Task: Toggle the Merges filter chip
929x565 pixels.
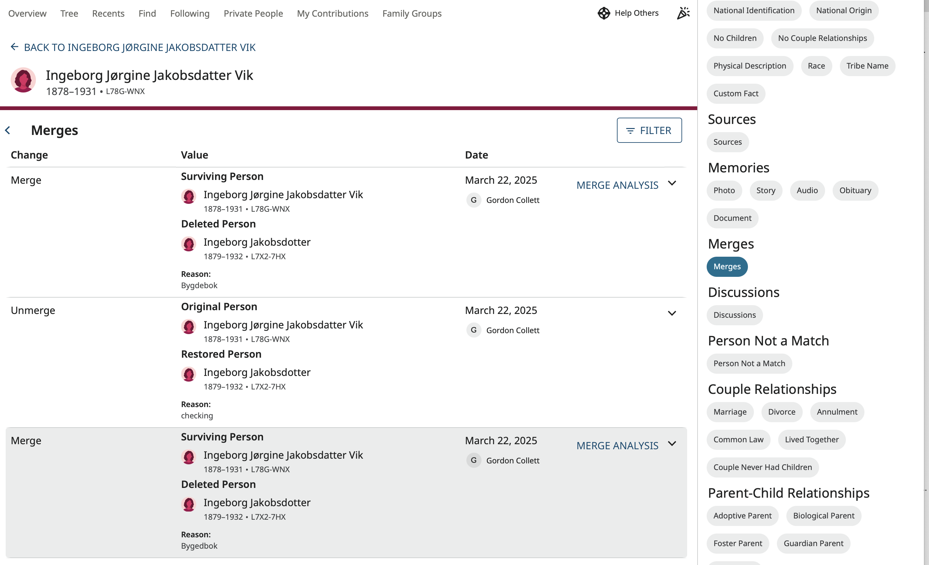Action: point(727,267)
